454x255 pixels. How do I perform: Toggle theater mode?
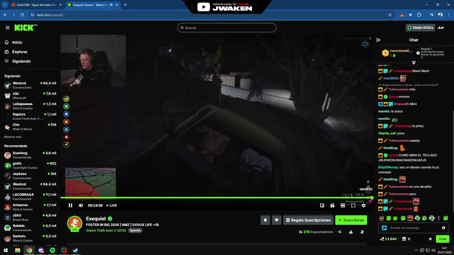click(x=343, y=205)
